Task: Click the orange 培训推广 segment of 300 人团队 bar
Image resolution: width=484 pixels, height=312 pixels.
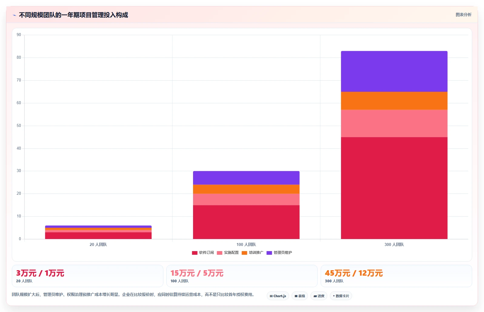Action: pyautogui.click(x=394, y=101)
